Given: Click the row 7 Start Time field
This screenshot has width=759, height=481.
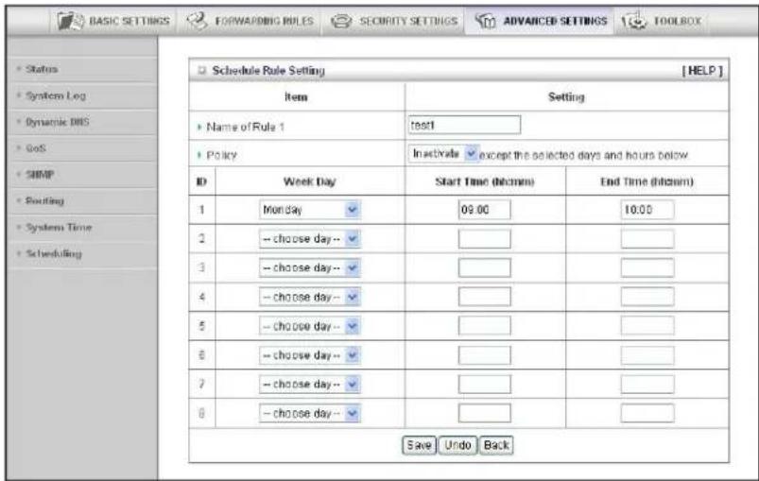Looking at the screenshot, I should 485,385.
